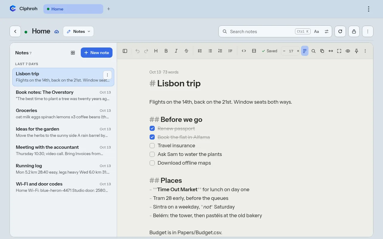
Task: Uncheck Renew passport checkbox
Action: [152, 128]
